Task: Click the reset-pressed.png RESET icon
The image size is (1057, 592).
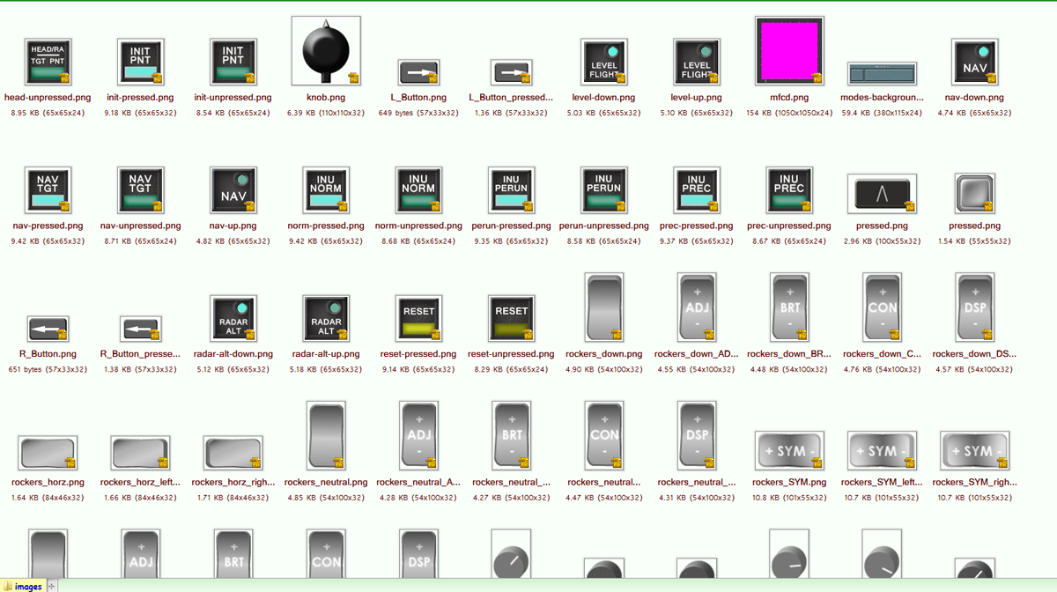Action: (x=418, y=318)
